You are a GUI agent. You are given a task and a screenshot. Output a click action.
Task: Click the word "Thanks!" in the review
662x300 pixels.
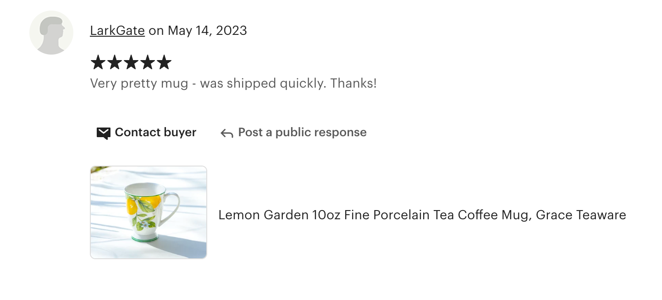click(353, 83)
